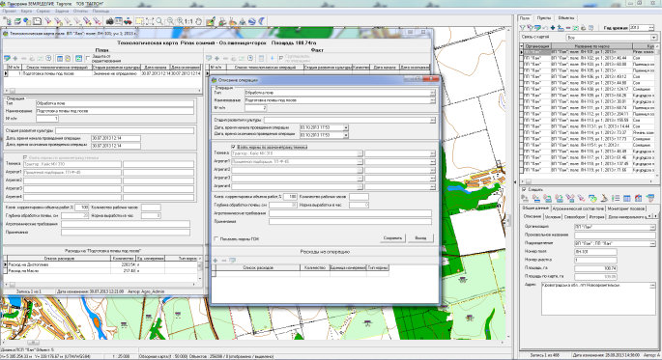Screen dimensions: 662x360
Task: Switch to 'Объекты' tab in right panel
Action: [x=565, y=18]
